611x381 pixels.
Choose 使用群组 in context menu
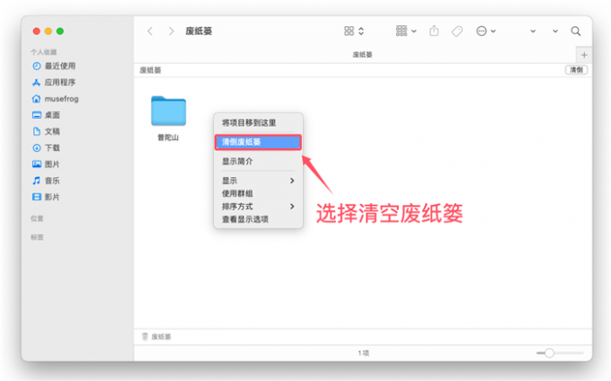[259, 193]
